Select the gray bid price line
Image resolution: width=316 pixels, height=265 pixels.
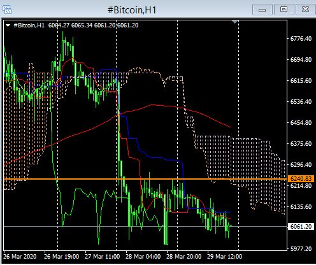(x=145, y=227)
